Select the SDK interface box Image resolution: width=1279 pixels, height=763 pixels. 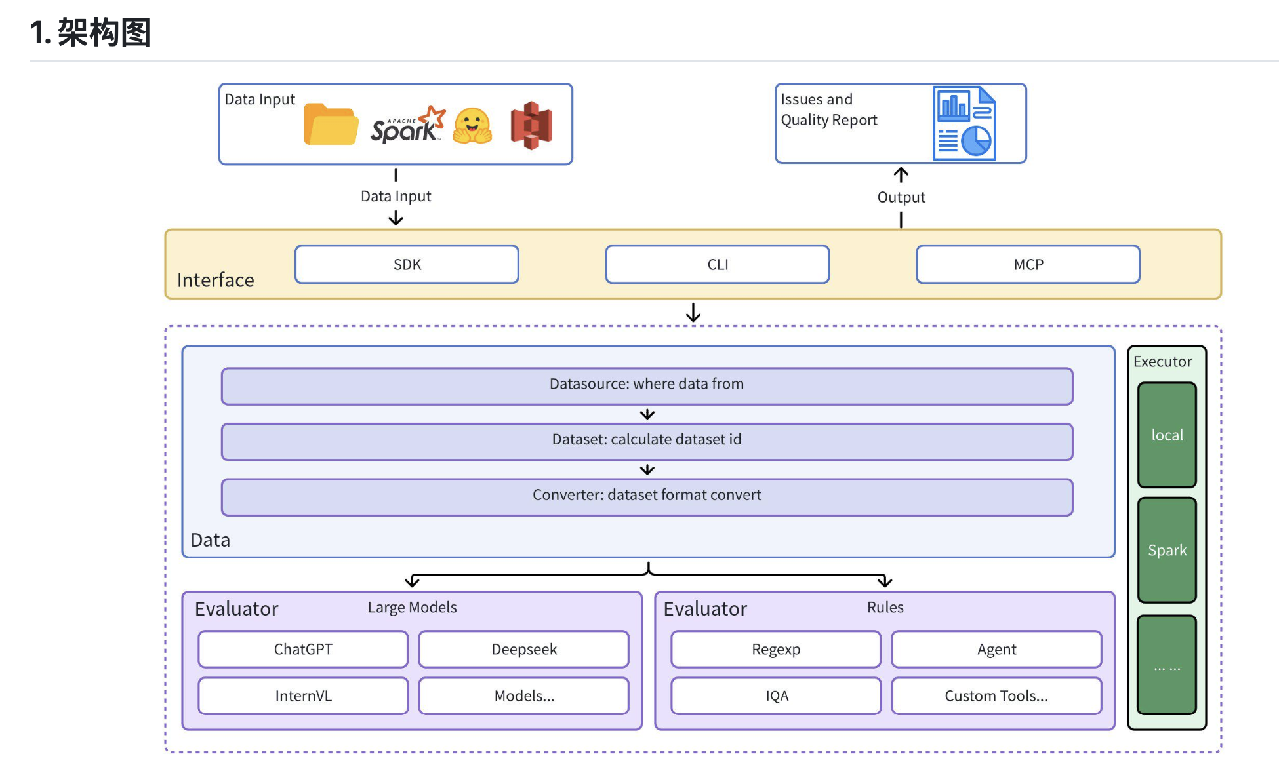click(x=407, y=265)
